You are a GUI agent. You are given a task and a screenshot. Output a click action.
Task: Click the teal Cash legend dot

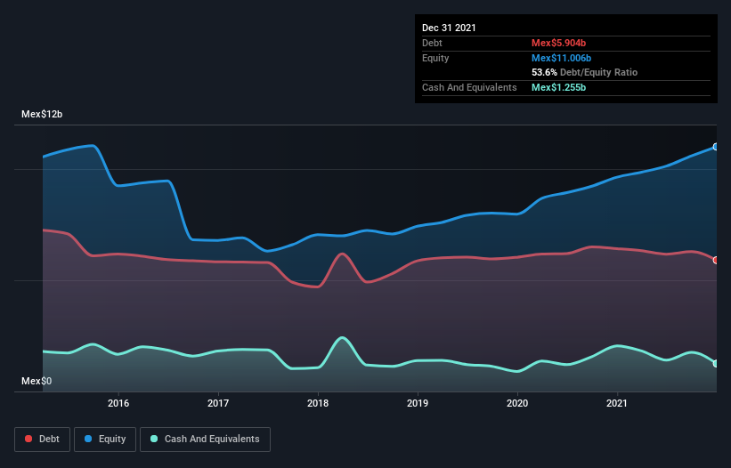(x=154, y=439)
